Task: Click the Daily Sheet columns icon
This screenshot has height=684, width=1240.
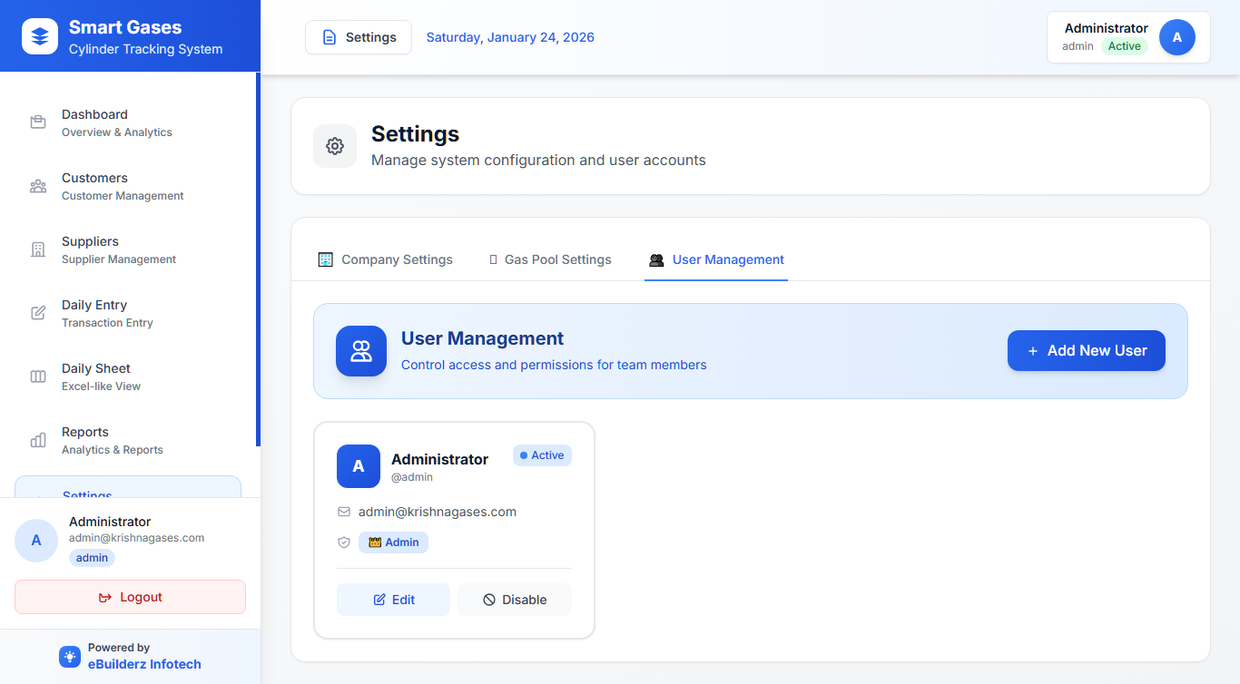Action: coord(38,376)
